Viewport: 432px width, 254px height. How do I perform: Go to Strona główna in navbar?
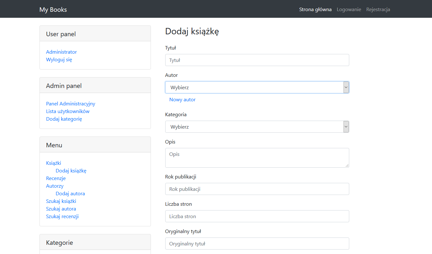tap(315, 10)
